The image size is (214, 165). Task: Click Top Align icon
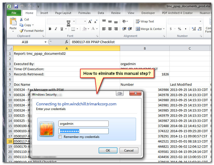(104, 21)
